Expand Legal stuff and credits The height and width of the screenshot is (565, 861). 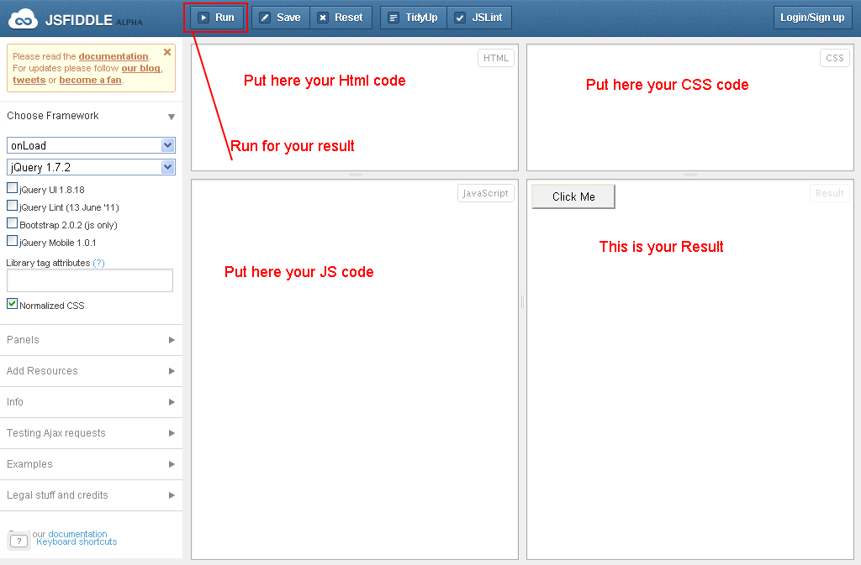[x=91, y=495]
